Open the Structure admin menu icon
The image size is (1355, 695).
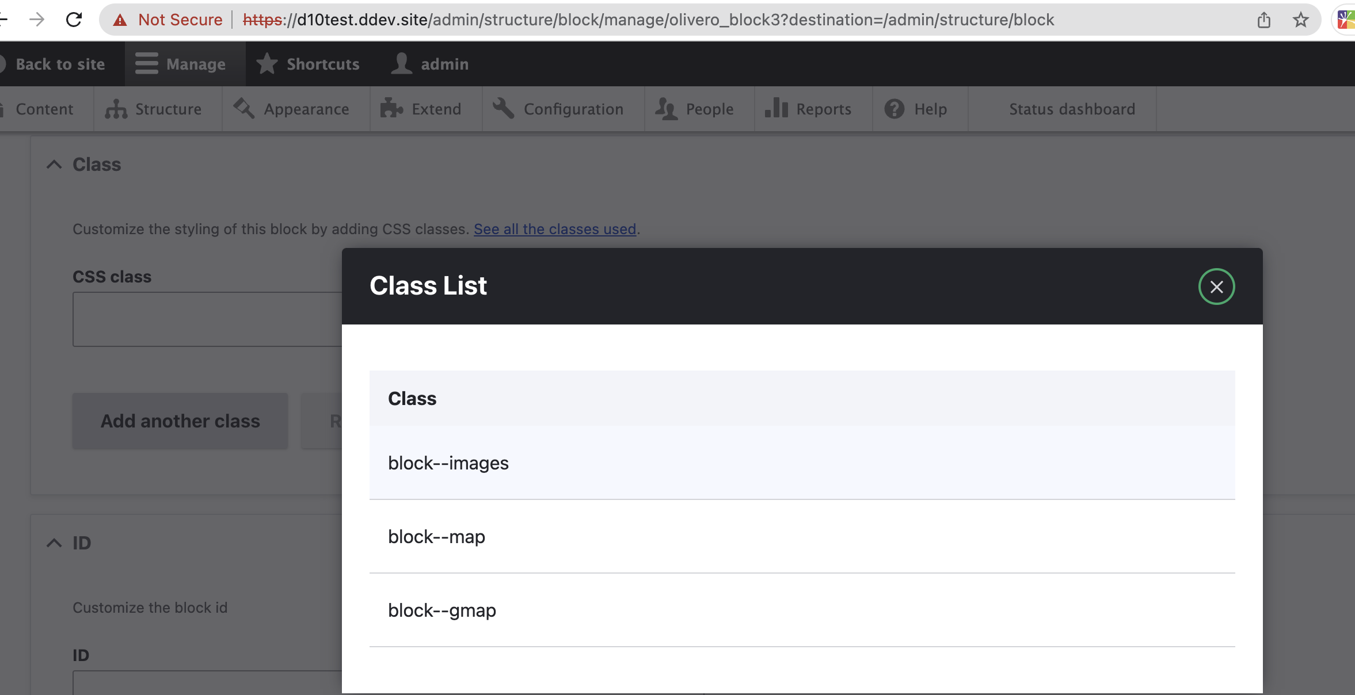coord(117,109)
